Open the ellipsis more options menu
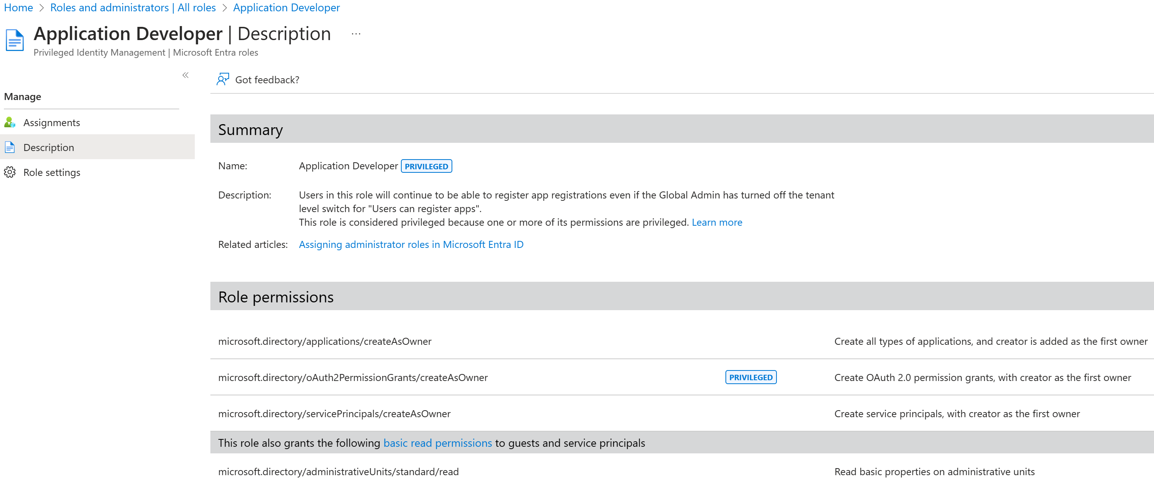 [x=356, y=34]
